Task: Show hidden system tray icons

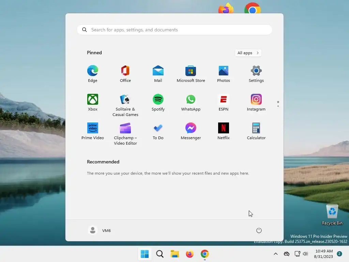Action: click(x=275, y=254)
